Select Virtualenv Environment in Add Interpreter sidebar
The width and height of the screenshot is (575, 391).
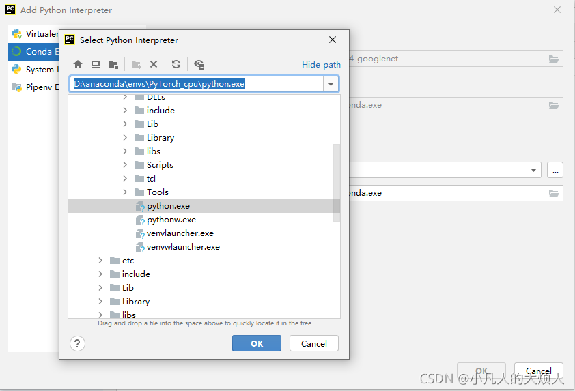point(33,33)
